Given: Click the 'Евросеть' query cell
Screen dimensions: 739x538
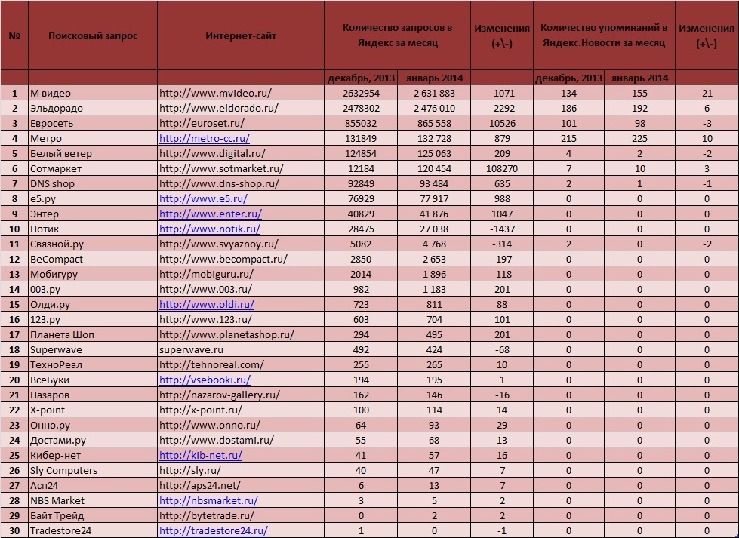Looking at the screenshot, I should pos(93,124).
